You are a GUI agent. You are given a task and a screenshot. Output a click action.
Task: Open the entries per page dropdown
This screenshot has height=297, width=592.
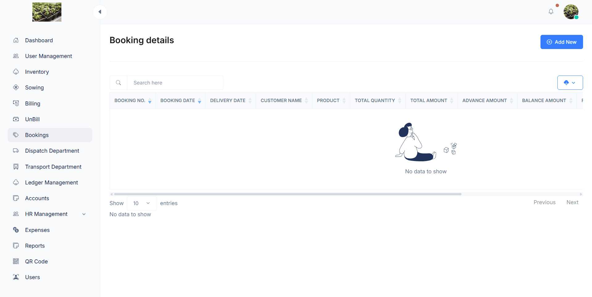pos(142,203)
